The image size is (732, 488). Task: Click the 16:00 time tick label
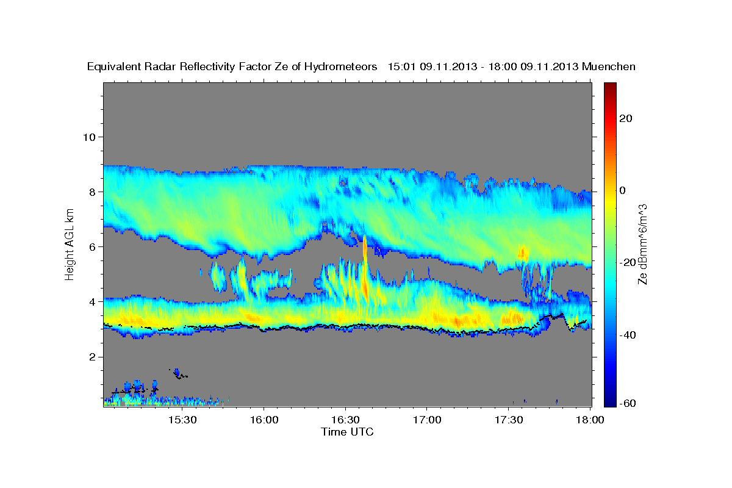pyautogui.click(x=264, y=420)
